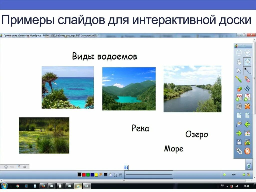Create a new grid page
The image size is (256, 192).
247,115
